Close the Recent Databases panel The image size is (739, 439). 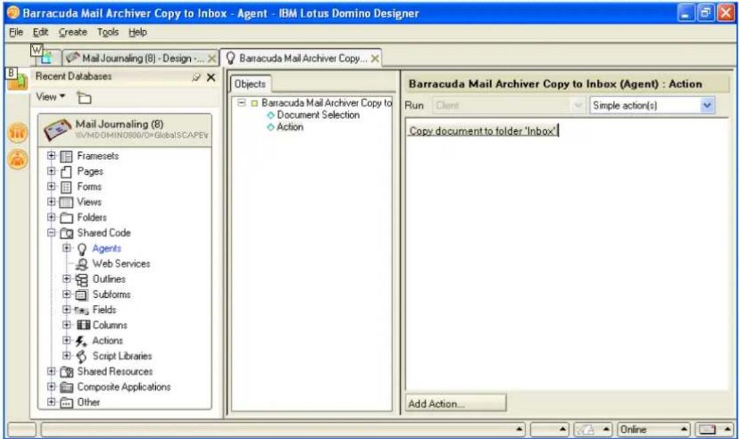click(x=211, y=77)
